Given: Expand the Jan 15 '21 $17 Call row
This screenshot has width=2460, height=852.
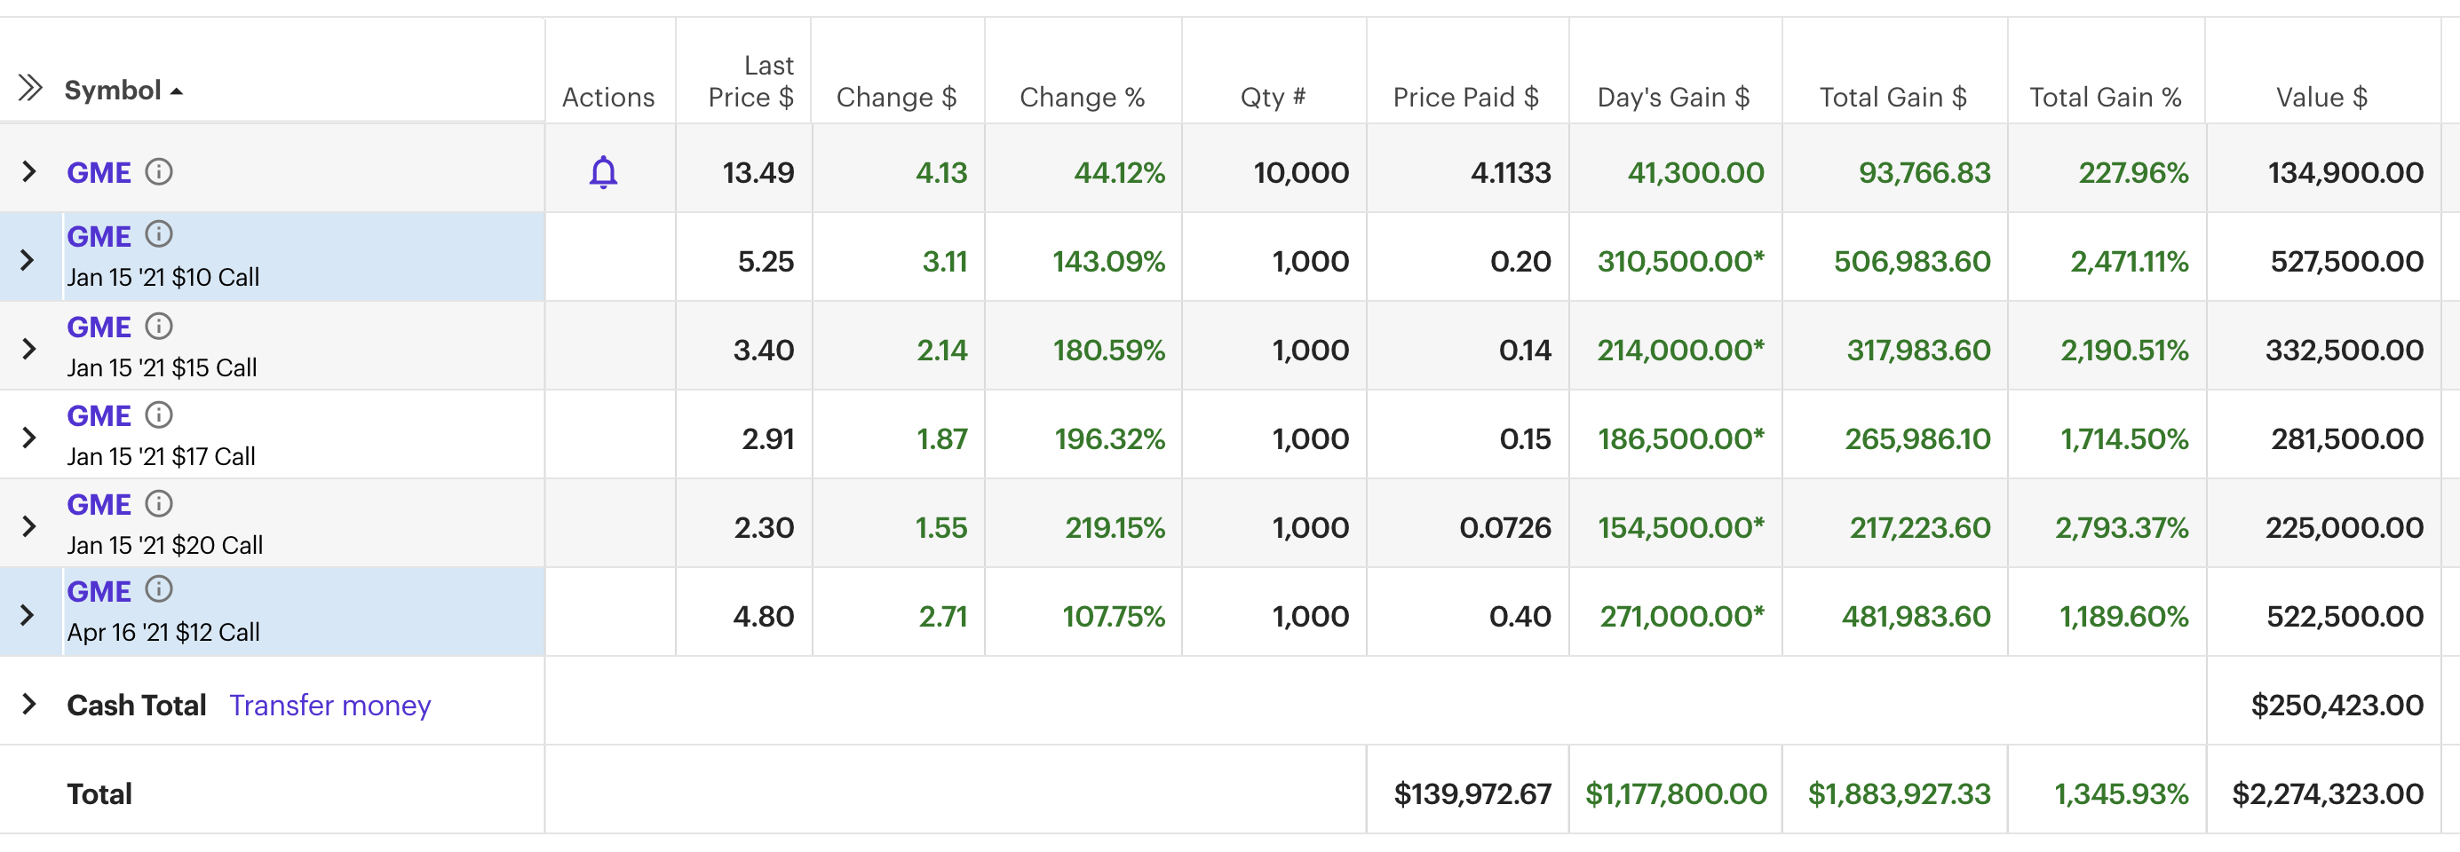Looking at the screenshot, I should click(x=28, y=438).
